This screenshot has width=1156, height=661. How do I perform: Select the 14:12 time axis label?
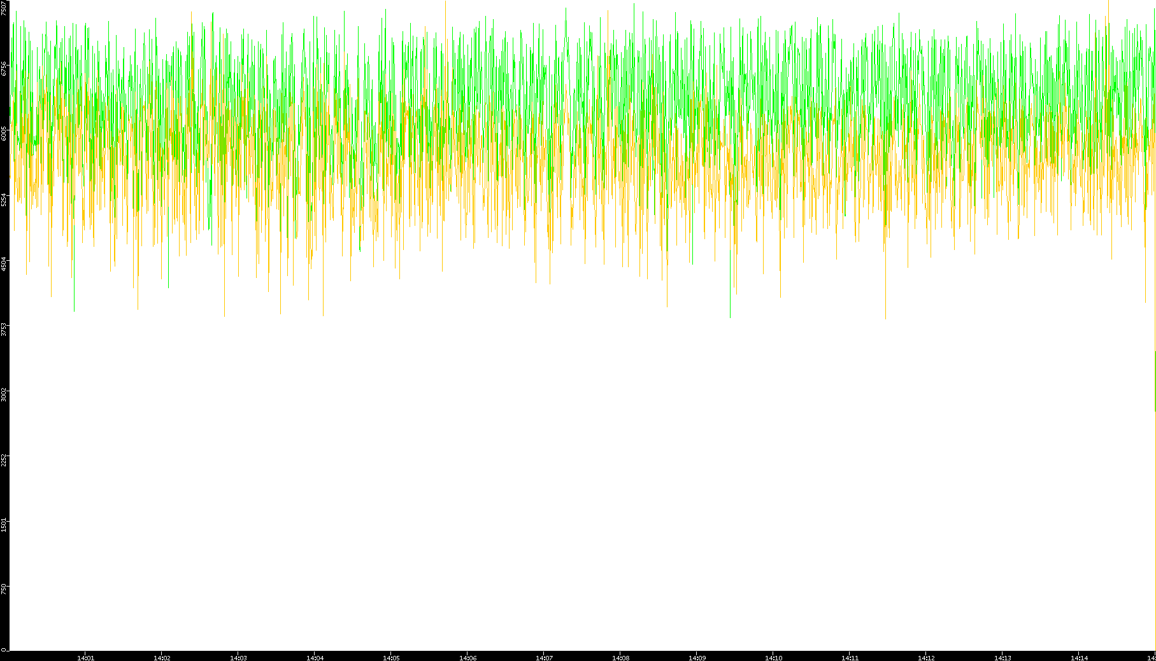tap(926, 658)
